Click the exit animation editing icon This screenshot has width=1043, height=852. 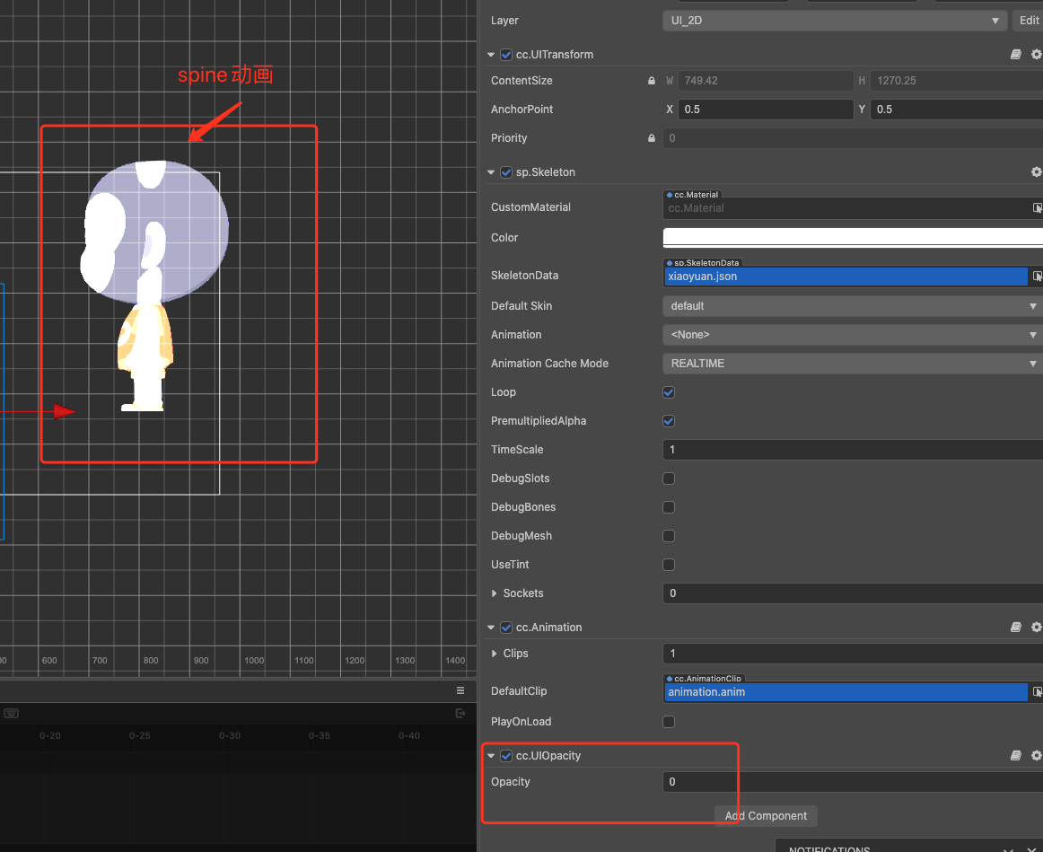pyautogui.click(x=460, y=714)
